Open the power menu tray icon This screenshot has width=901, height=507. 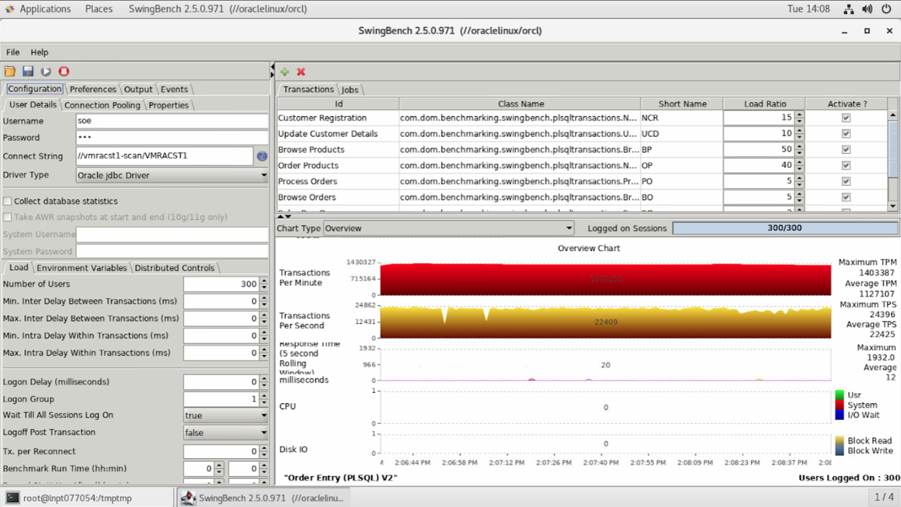click(886, 9)
